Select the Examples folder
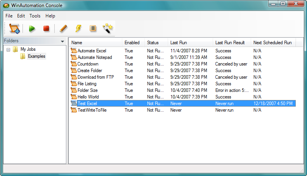307x176 pixels. (36, 56)
